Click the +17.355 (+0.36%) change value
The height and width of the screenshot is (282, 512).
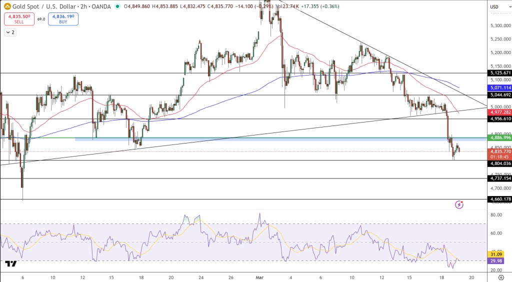320,6
